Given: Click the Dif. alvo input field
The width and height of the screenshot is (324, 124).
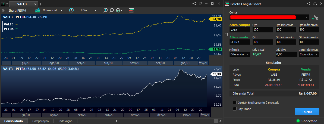Looking at the screenshot, I should click(287, 54).
